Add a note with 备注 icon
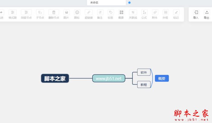Image resolution: width=212 pixels, height=123 pixels. pos(100,12)
